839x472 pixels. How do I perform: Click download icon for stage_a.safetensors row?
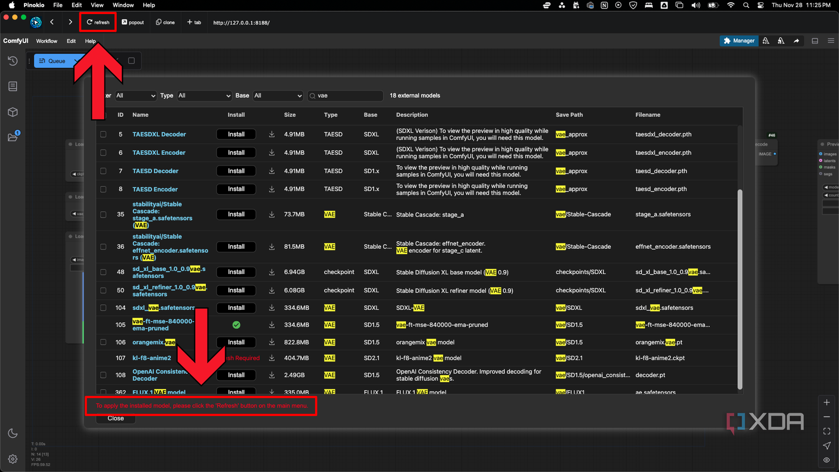click(272, 214)
